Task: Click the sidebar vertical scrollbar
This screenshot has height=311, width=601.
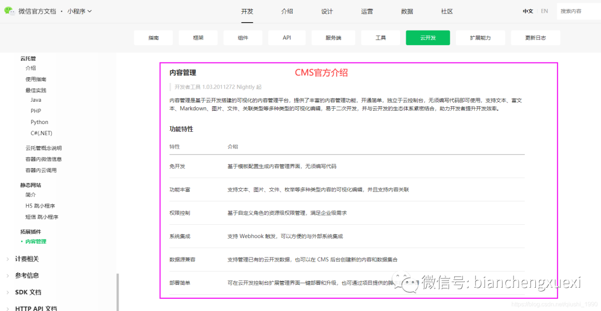Action: 117,292
